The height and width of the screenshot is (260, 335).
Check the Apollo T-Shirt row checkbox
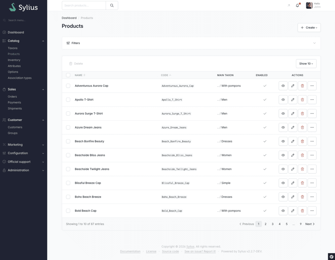pyautogui.click(x=68, y=100)
